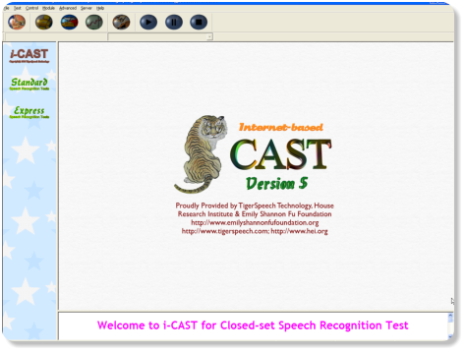Open the Control menu
Screen dimensions: 466x354
[31, 8]
